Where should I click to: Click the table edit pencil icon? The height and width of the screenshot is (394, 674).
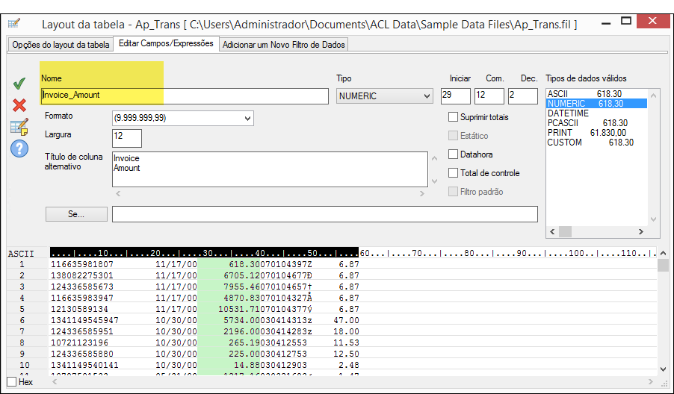pyautogui.click(x=19, y=126)
